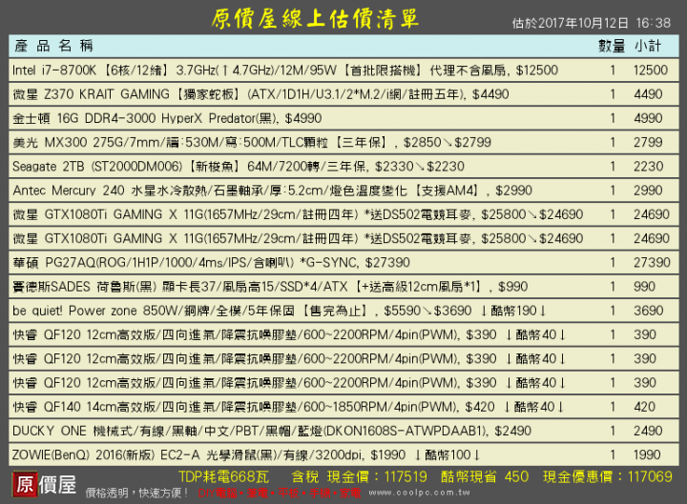Select the 美光 MX300 275G row
687x504 pixels.
(343, 142)
